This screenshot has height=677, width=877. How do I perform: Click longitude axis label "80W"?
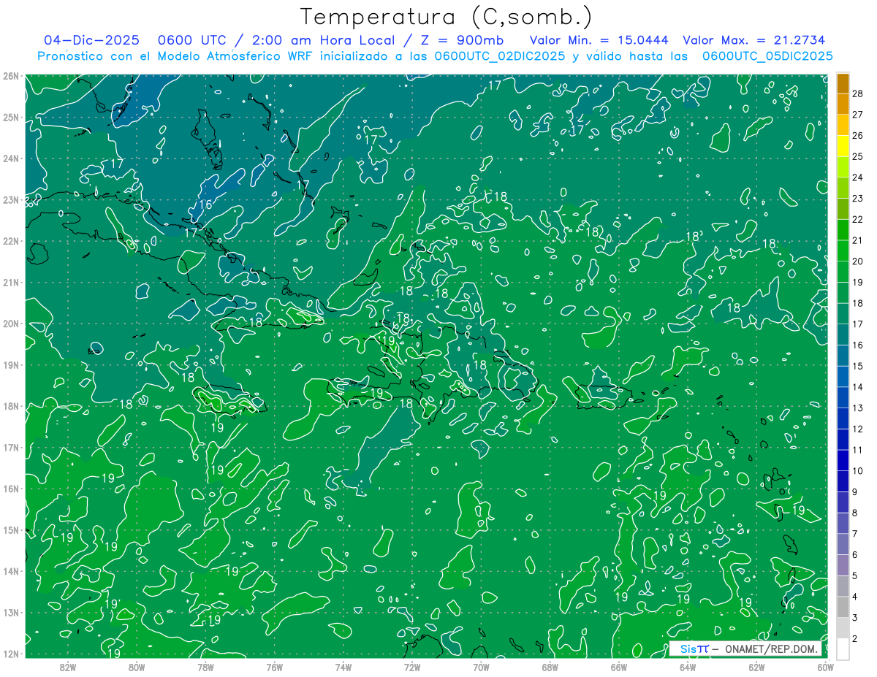(x=137, y=667)
